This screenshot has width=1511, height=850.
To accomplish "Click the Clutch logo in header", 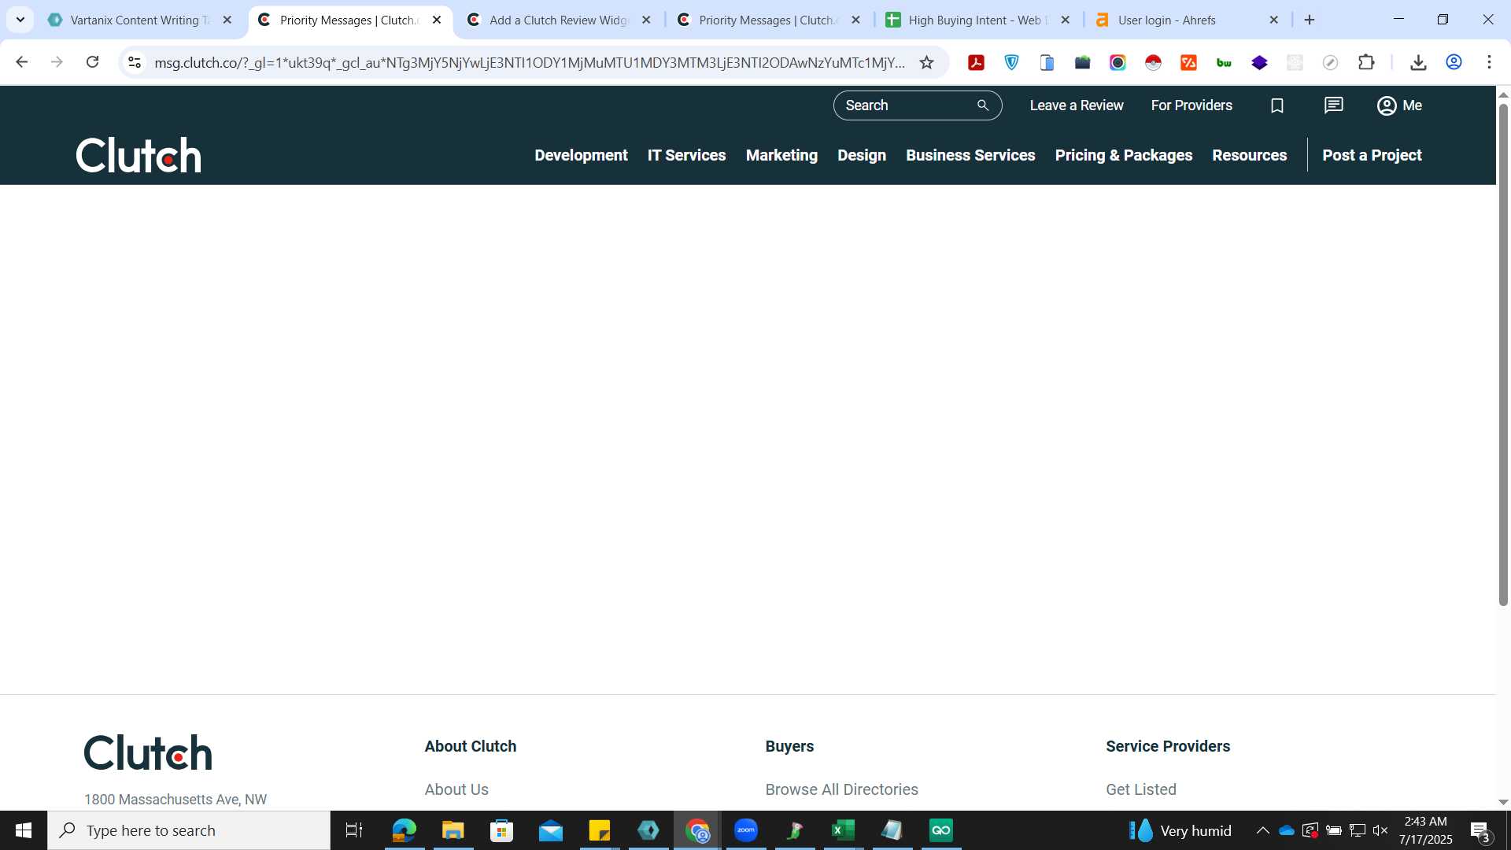I will coord(139,155).
